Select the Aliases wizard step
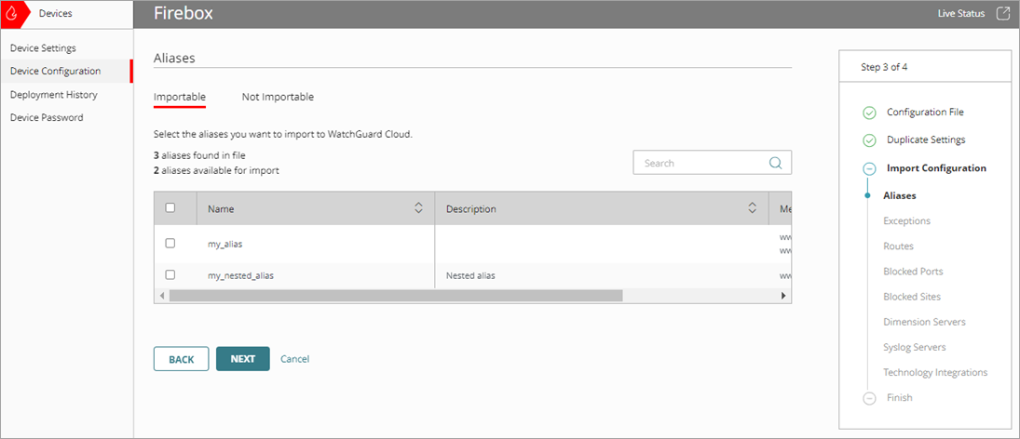The width and height of the screenshot is (1020, 439). pos(900,194)
